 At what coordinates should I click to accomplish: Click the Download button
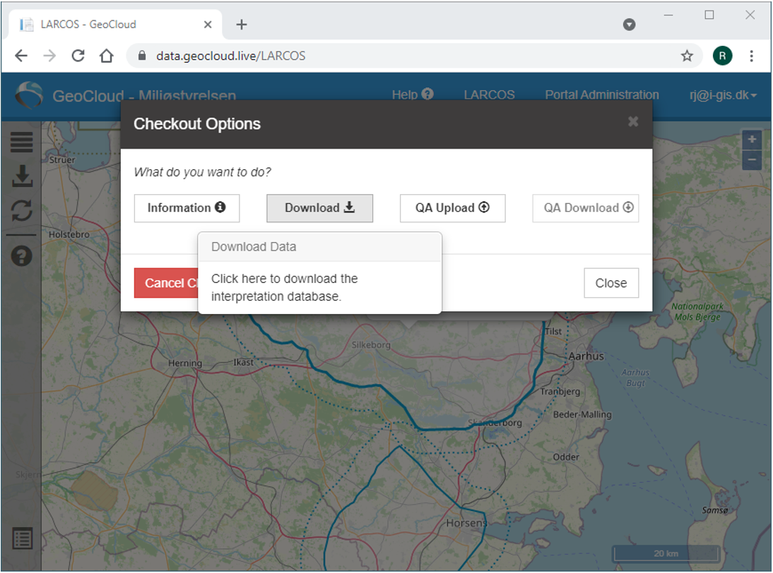(x=319, y=207)
